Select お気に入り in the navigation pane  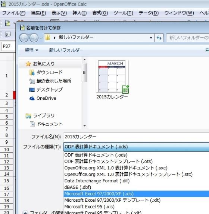44,64
